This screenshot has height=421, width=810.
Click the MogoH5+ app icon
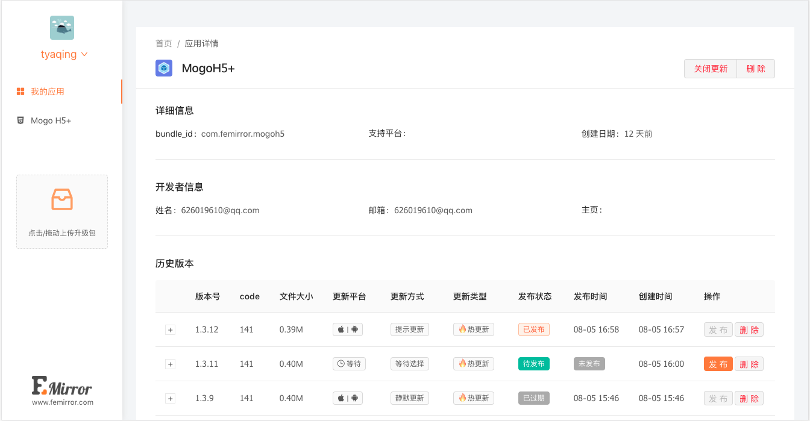coord(164,68)
